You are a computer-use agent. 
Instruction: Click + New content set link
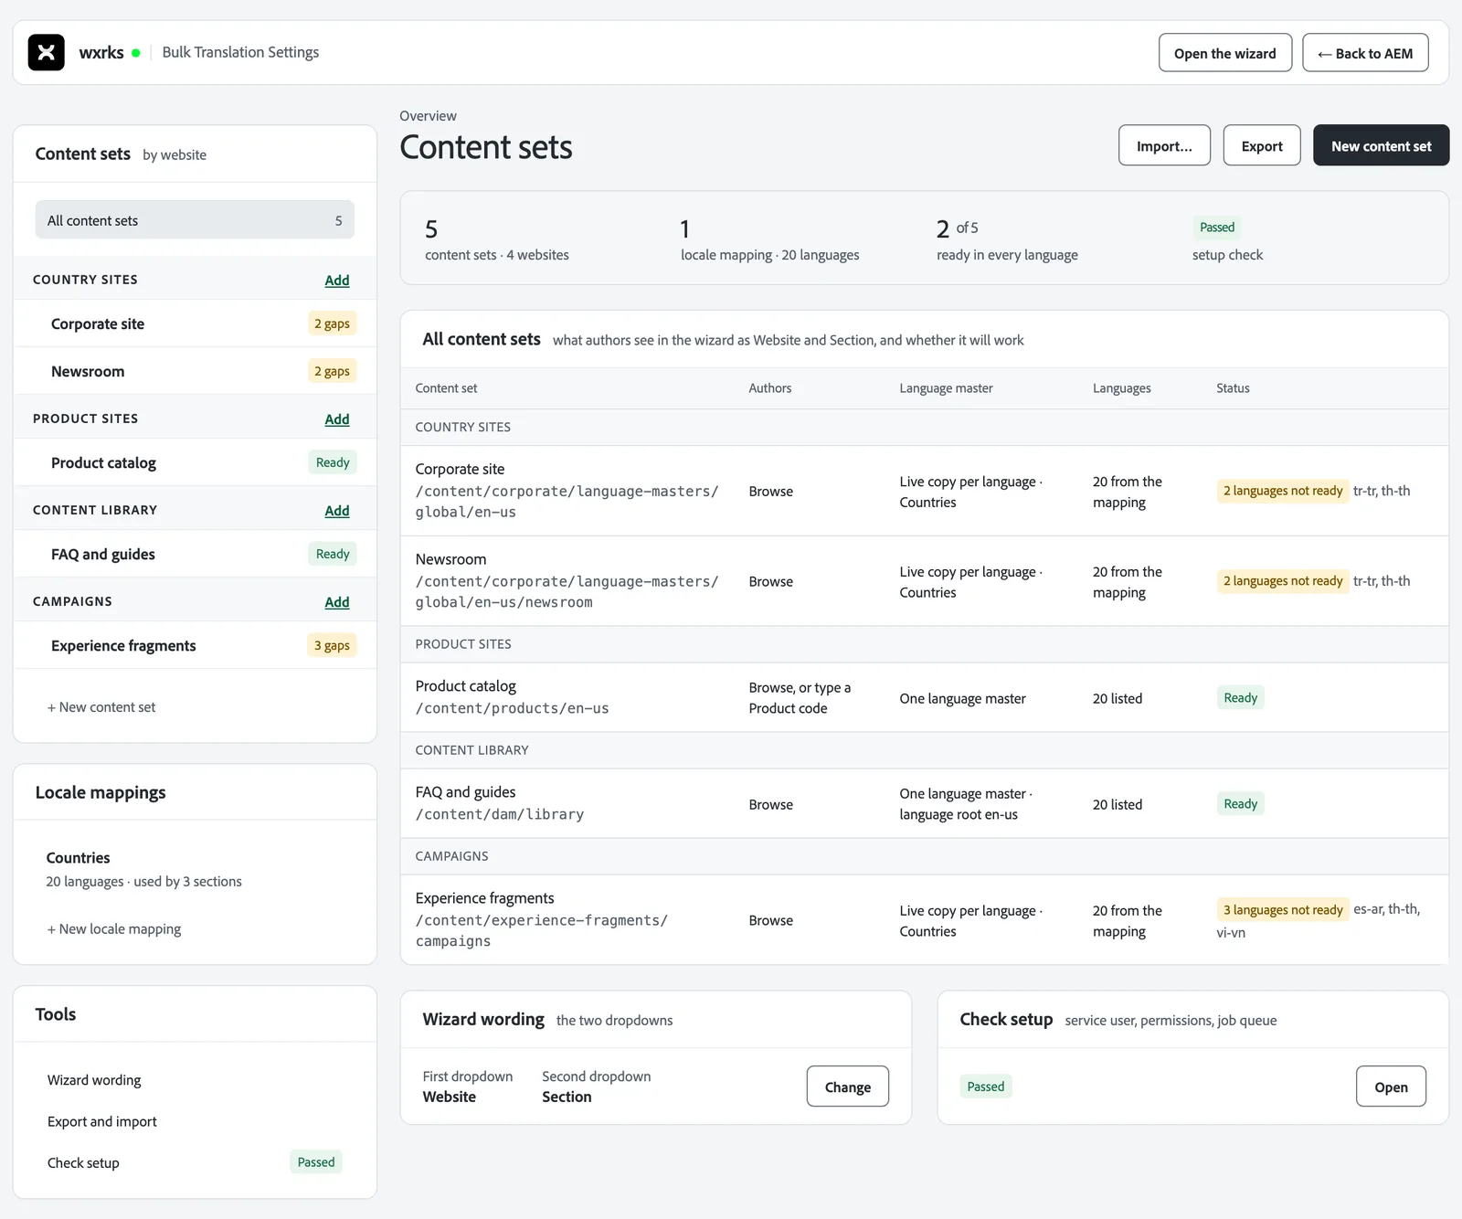[x=101, y=707]
